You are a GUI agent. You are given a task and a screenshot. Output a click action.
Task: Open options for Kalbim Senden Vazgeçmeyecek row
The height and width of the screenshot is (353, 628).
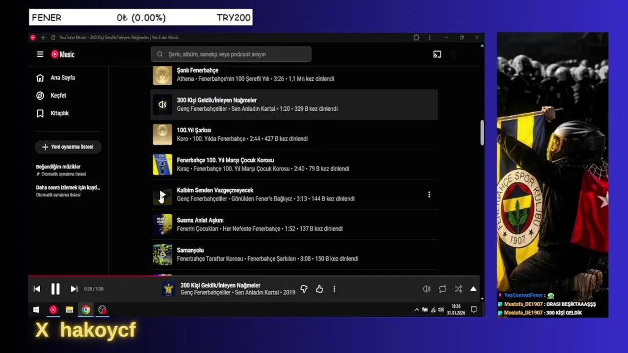pyautogui.click(x=429, y=195)
